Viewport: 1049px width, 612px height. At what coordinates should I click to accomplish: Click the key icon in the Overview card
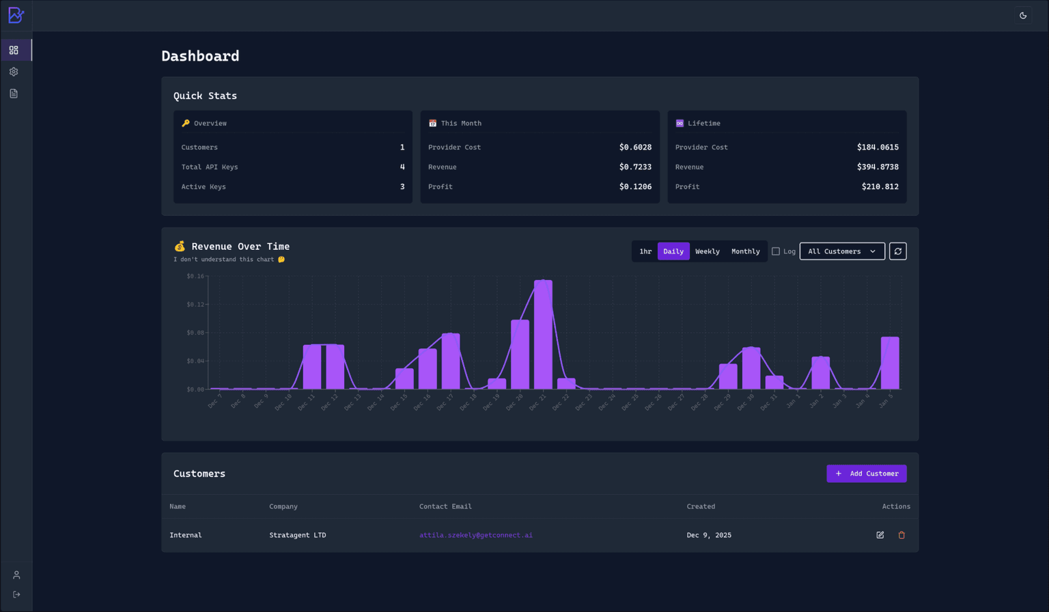pyautogui.click(x=186, y=124)
